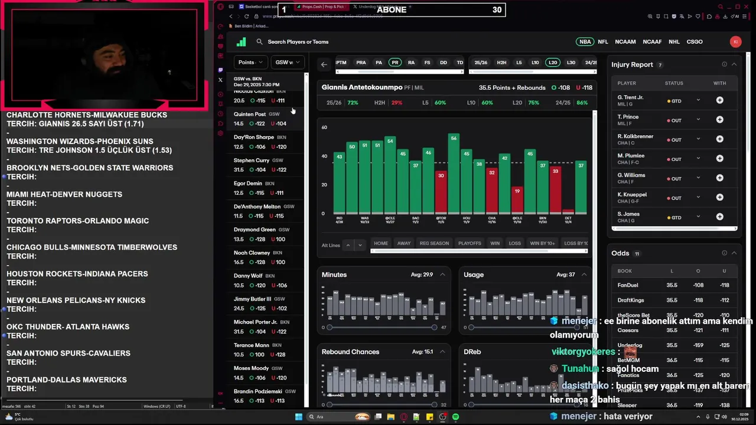The height and width of the screenshot is (425, 756).
Task: Select Jimmy Butler III in the player list
Action: 266,304
